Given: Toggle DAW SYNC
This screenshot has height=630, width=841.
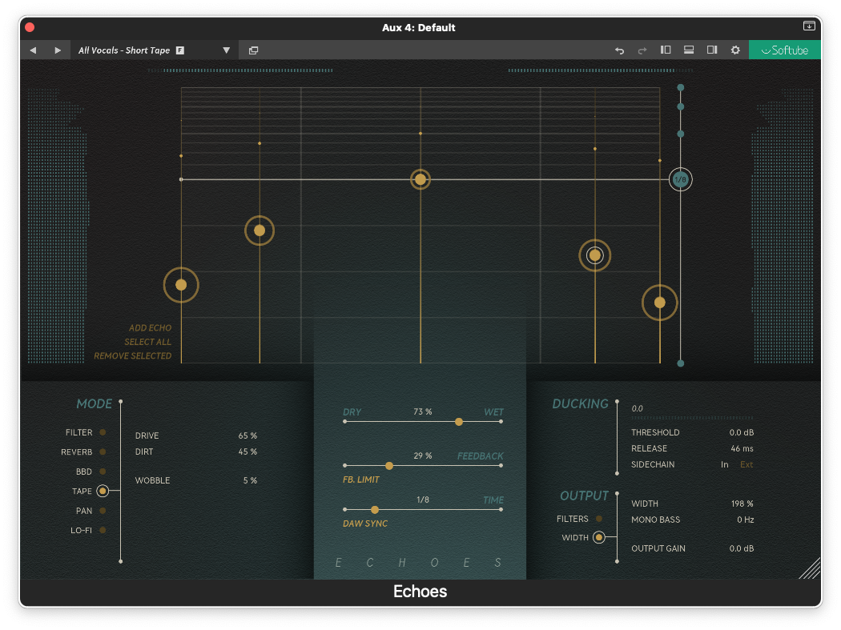Looking at the screenshot, I should pyautogui.click(x=365, y=524).
